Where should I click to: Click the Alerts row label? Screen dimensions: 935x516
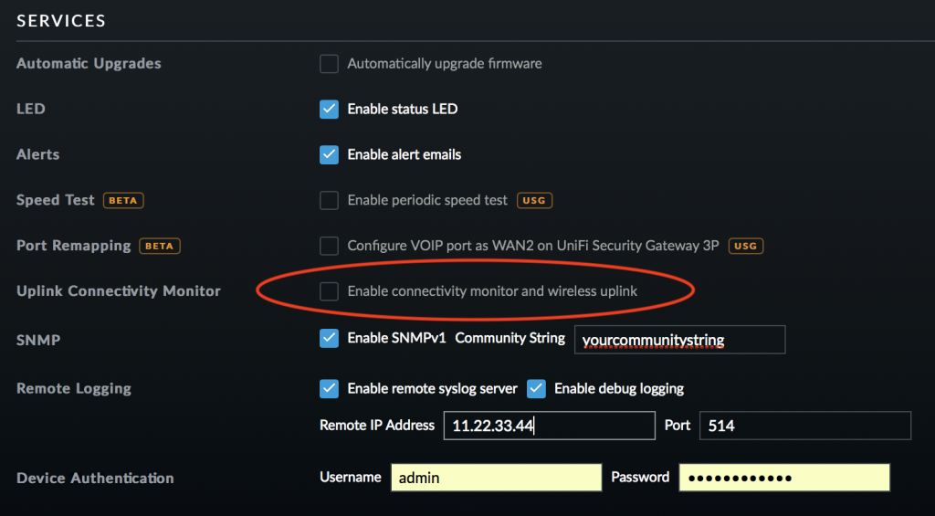(38, 154)
